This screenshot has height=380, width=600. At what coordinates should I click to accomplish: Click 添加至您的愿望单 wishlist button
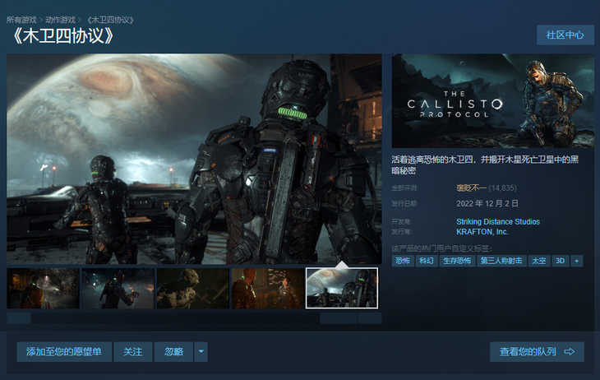coord(64,352)
